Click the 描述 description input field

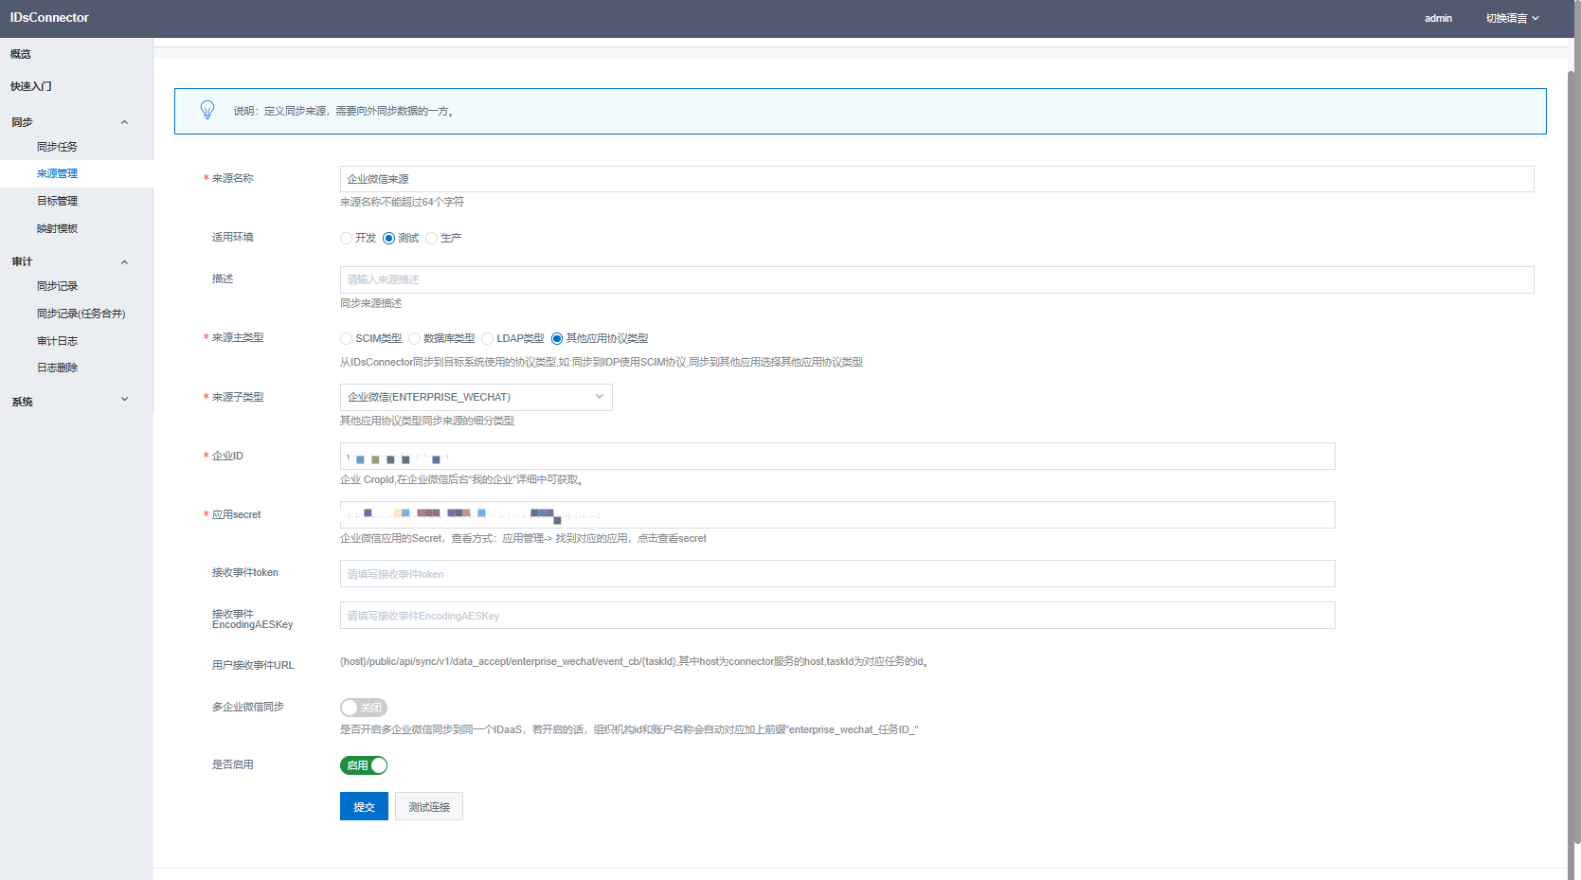[x=936, y=280]
